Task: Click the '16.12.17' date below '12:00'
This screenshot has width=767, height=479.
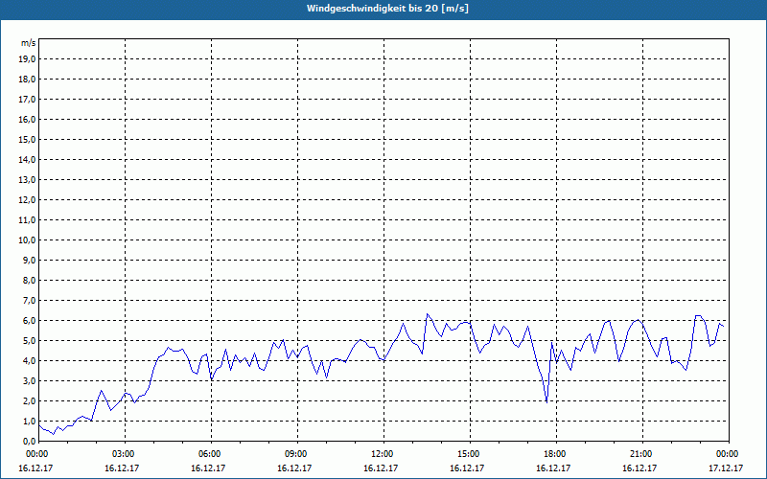Action: [x=381, y=468]
